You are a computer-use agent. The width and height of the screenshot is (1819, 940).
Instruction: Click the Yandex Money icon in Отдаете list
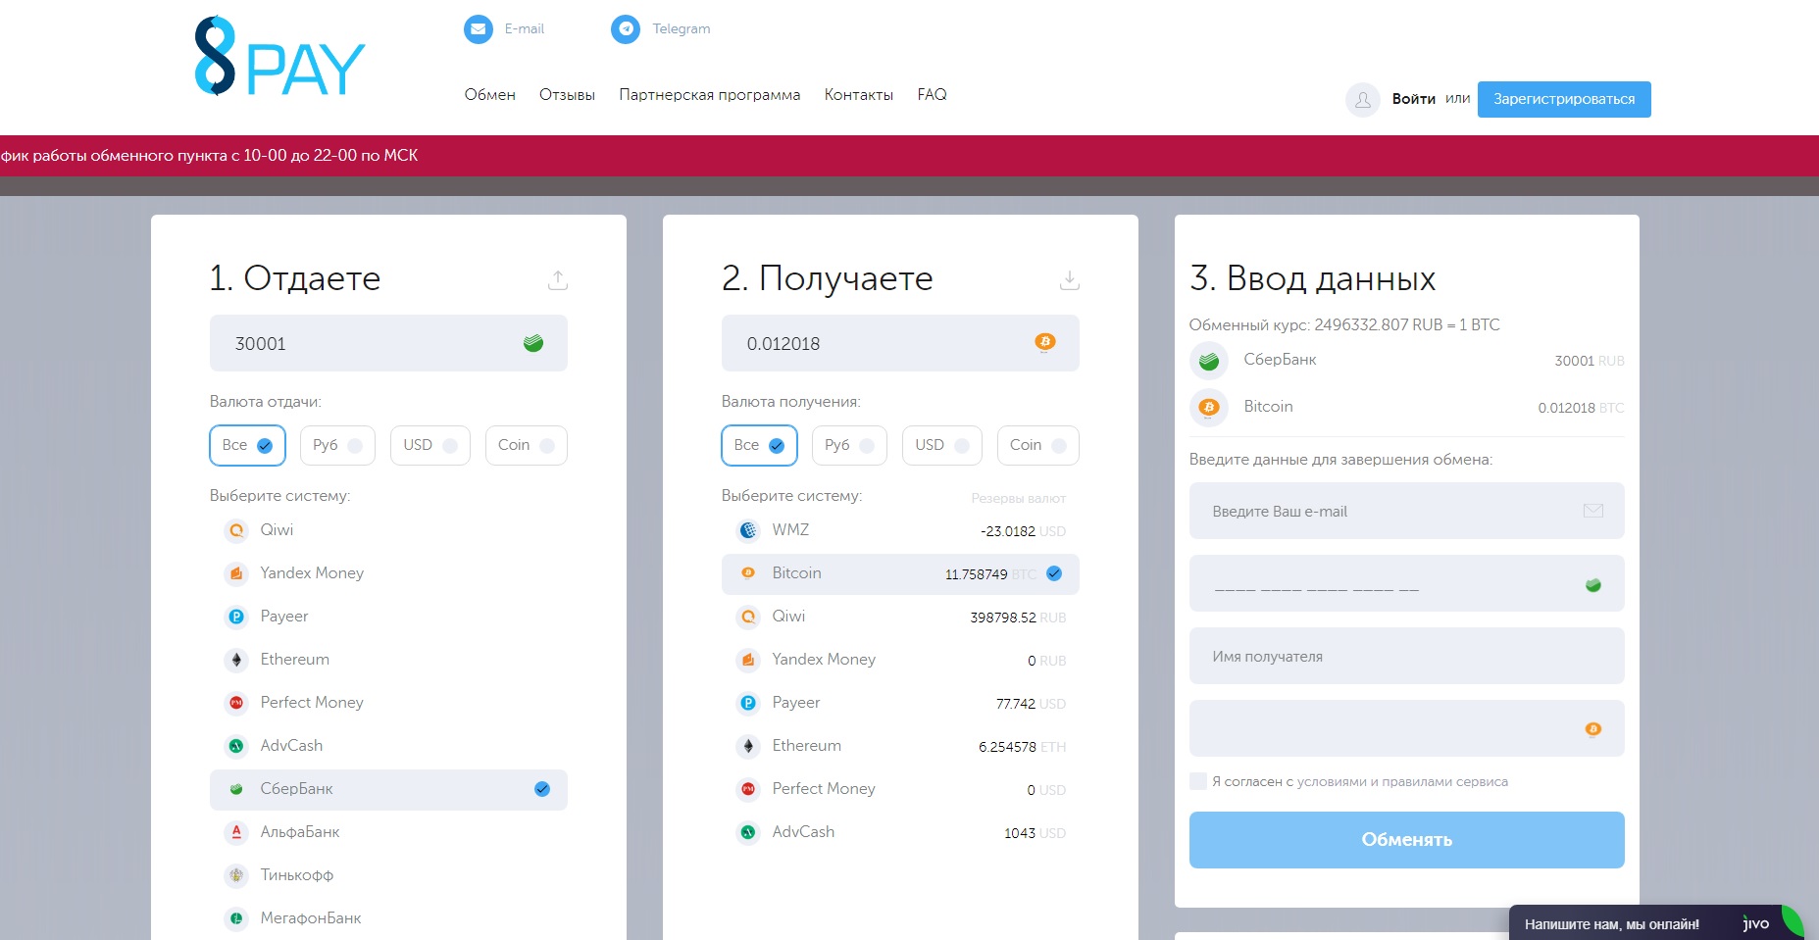click(236, 573)
